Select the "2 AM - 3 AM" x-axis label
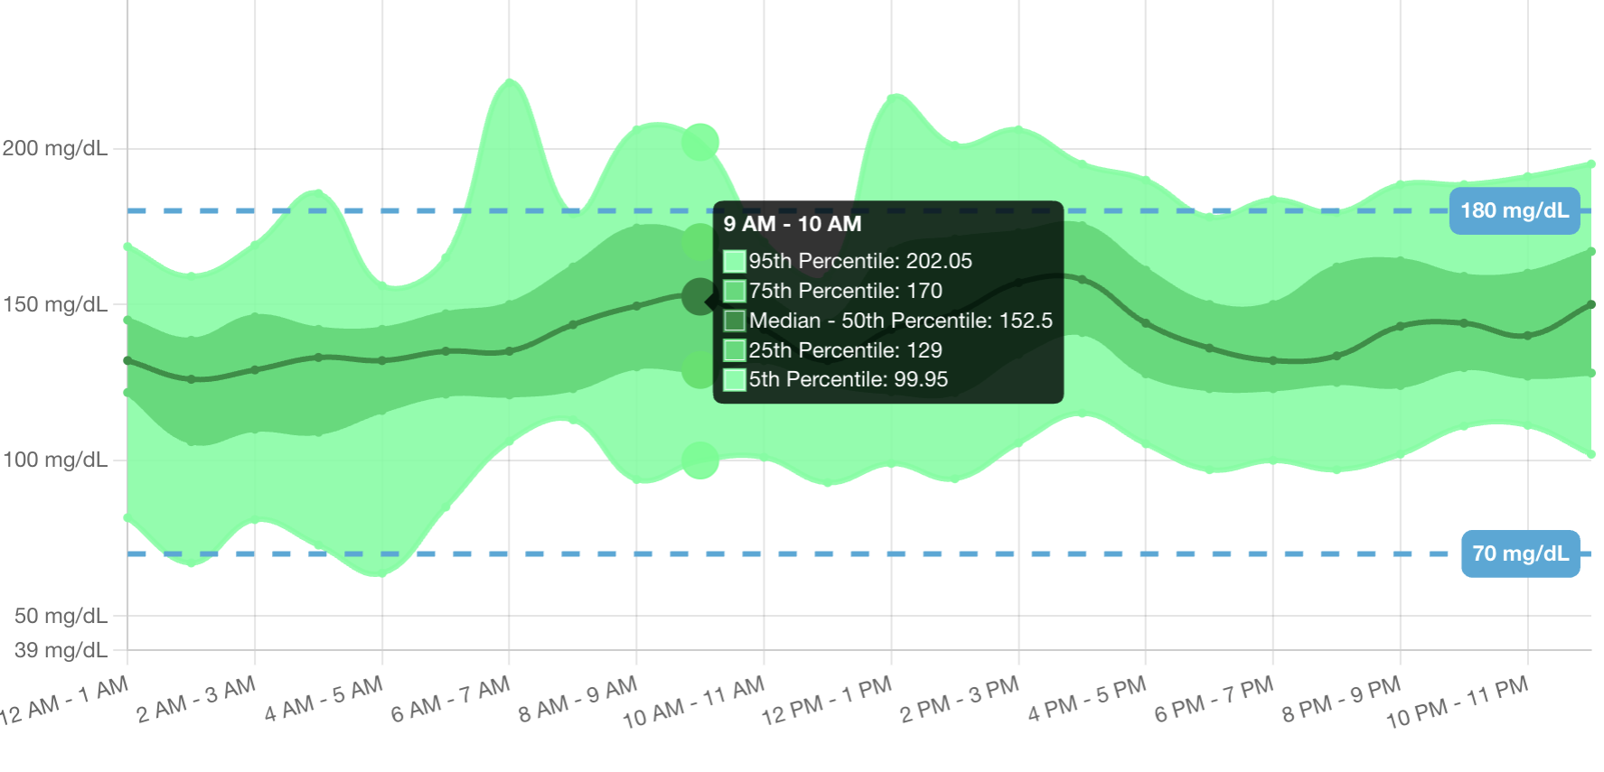The width and height of the screenshot is (1604, 772). click(196, 700)
